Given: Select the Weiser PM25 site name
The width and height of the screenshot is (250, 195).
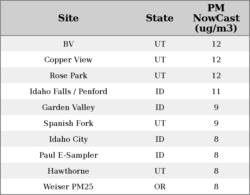Looking at the screenshot, I should [x=68, y=187].
